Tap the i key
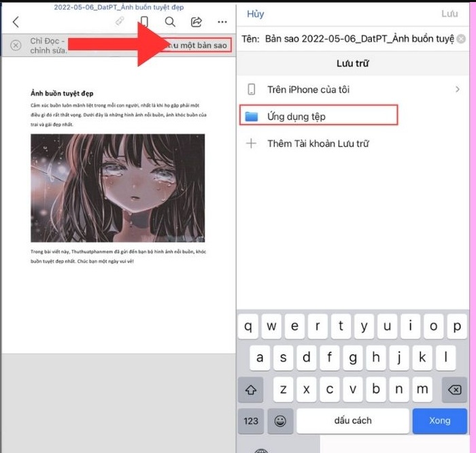This screenshot has width=476, height=453. pos(411,326)
